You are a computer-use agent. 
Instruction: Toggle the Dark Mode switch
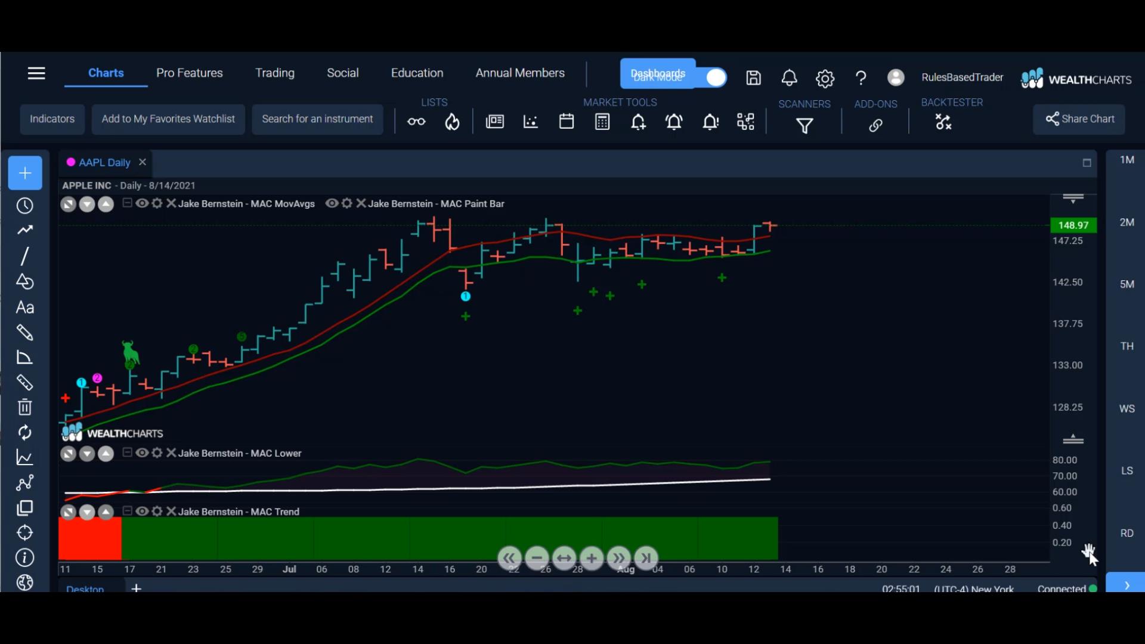click(x=716, y=78)
